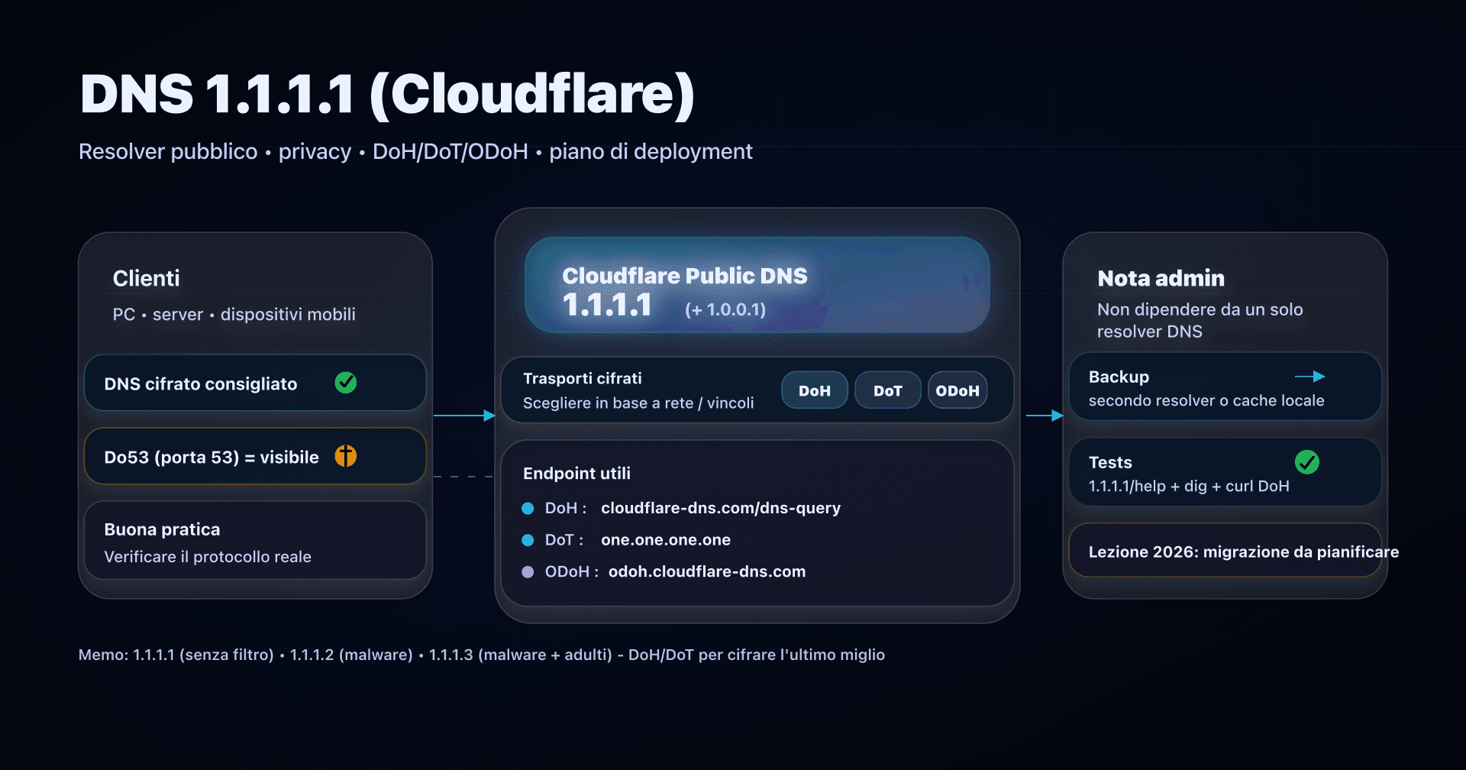Click the purple bullet next to ODoH endpoint
1466x770 pixels.
coord(528,571)
